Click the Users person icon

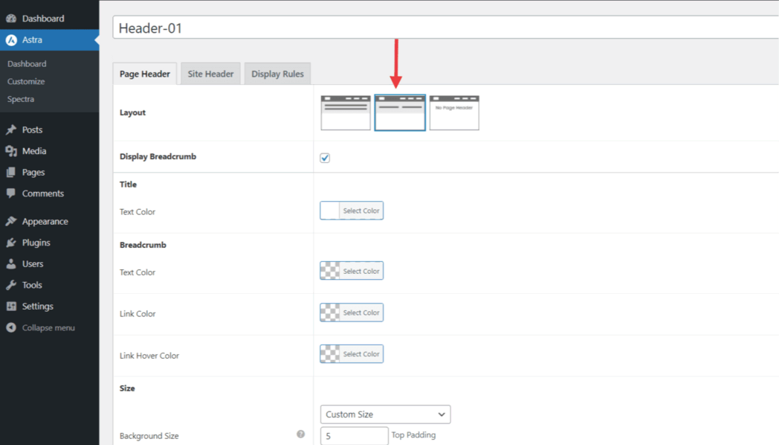(x=11, y=264)
